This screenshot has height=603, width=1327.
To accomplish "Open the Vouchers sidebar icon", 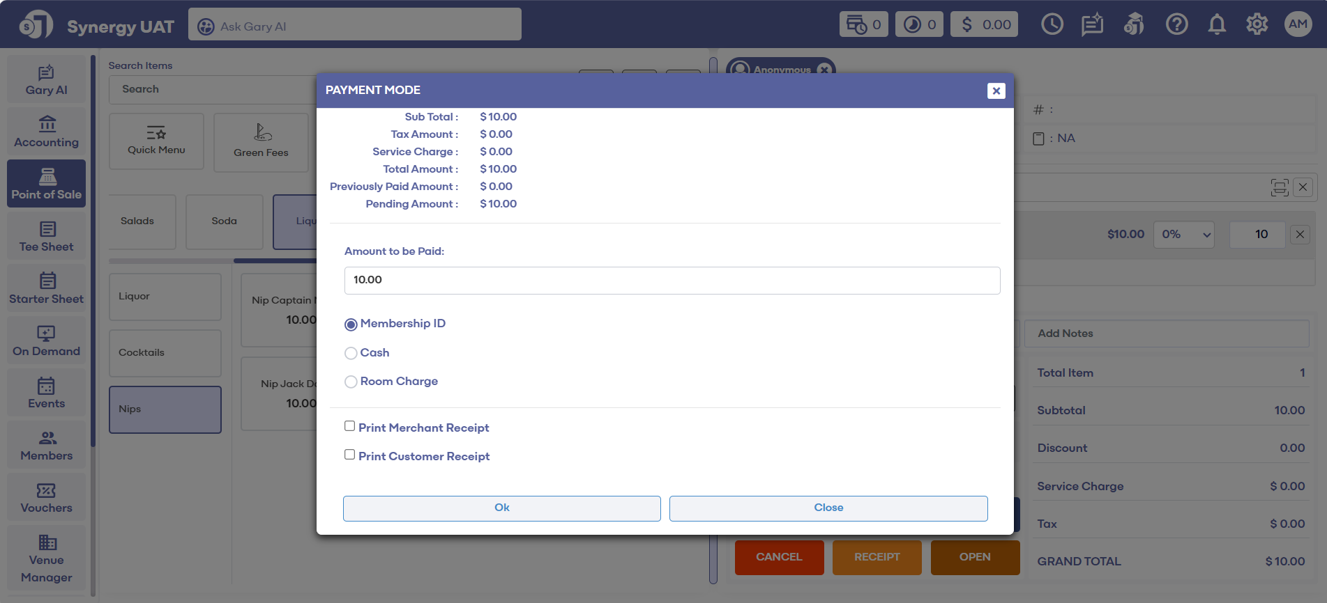I will [46, 498].
